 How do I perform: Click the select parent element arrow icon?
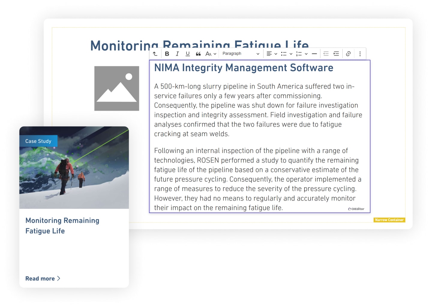155,54
